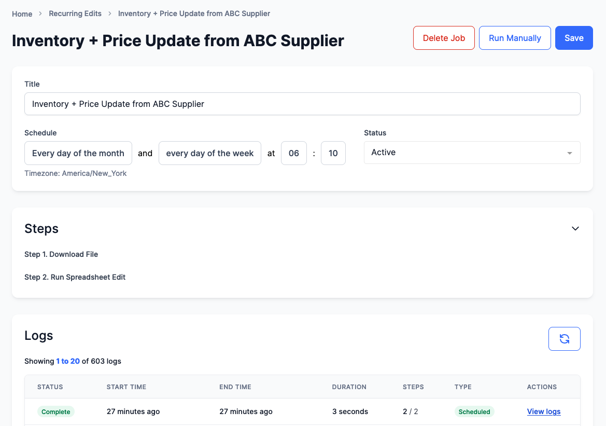Click the START TIME column header
Viewport: 606px width, 426px height.
126,387
